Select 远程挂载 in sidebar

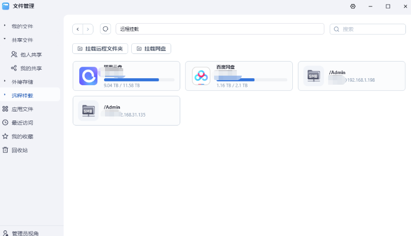30,95
